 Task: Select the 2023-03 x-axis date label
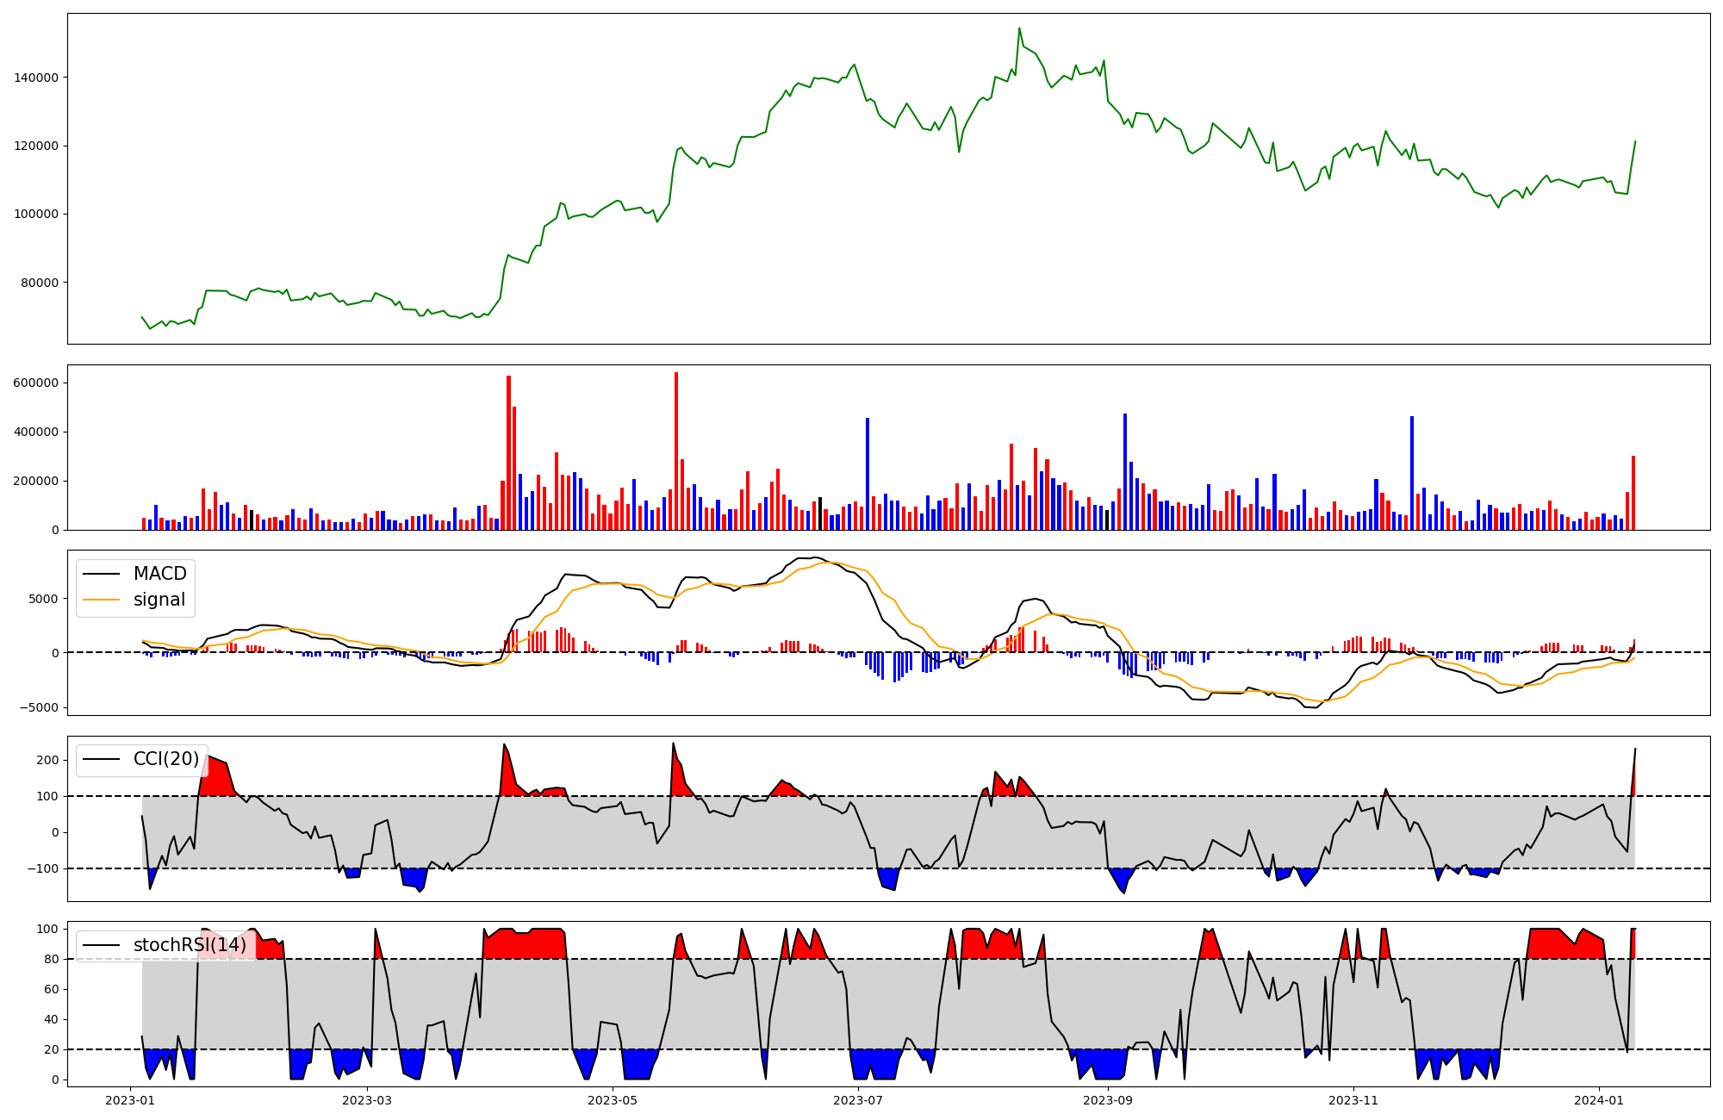[367, 1100]
